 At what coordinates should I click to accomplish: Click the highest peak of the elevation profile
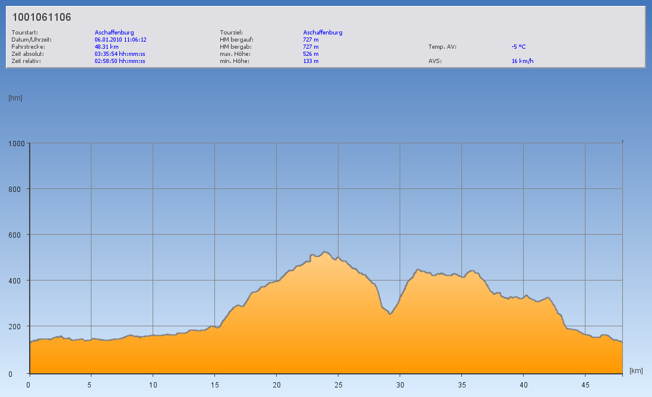(x=324, y=252)
